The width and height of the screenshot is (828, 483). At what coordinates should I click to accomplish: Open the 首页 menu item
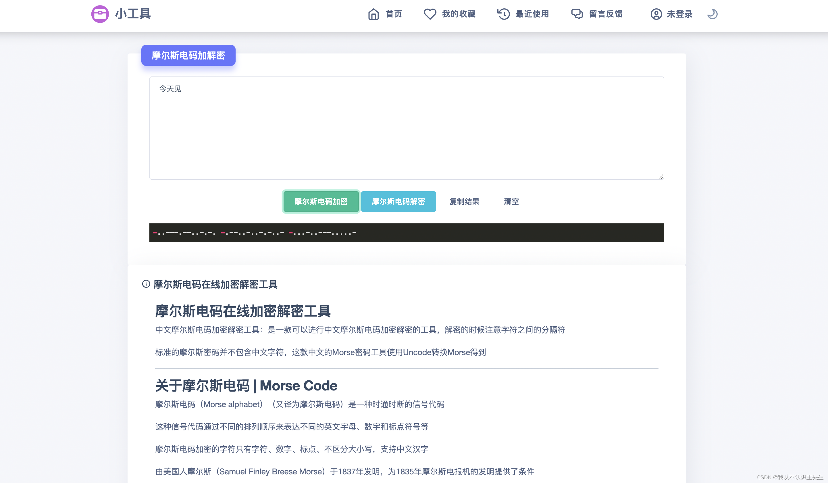coord(394,14)
